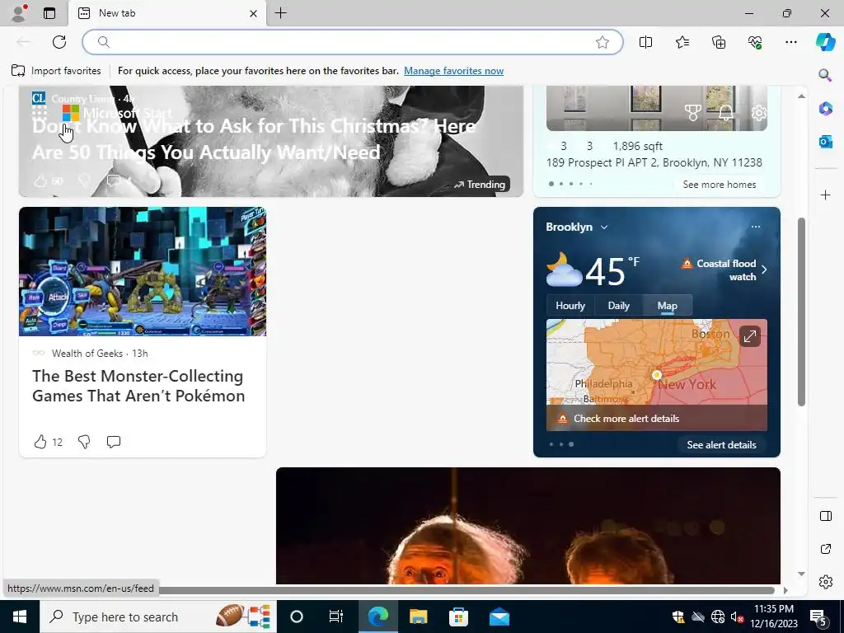
Task: Click the vertical page scrollbar
Action: tap(801, 312)
